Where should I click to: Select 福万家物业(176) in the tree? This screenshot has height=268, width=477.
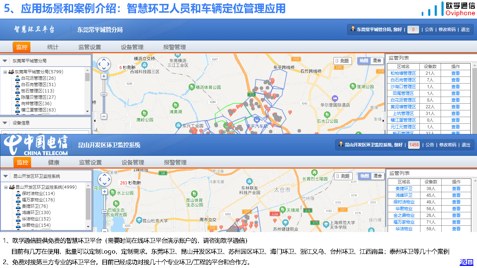point(38,200)
